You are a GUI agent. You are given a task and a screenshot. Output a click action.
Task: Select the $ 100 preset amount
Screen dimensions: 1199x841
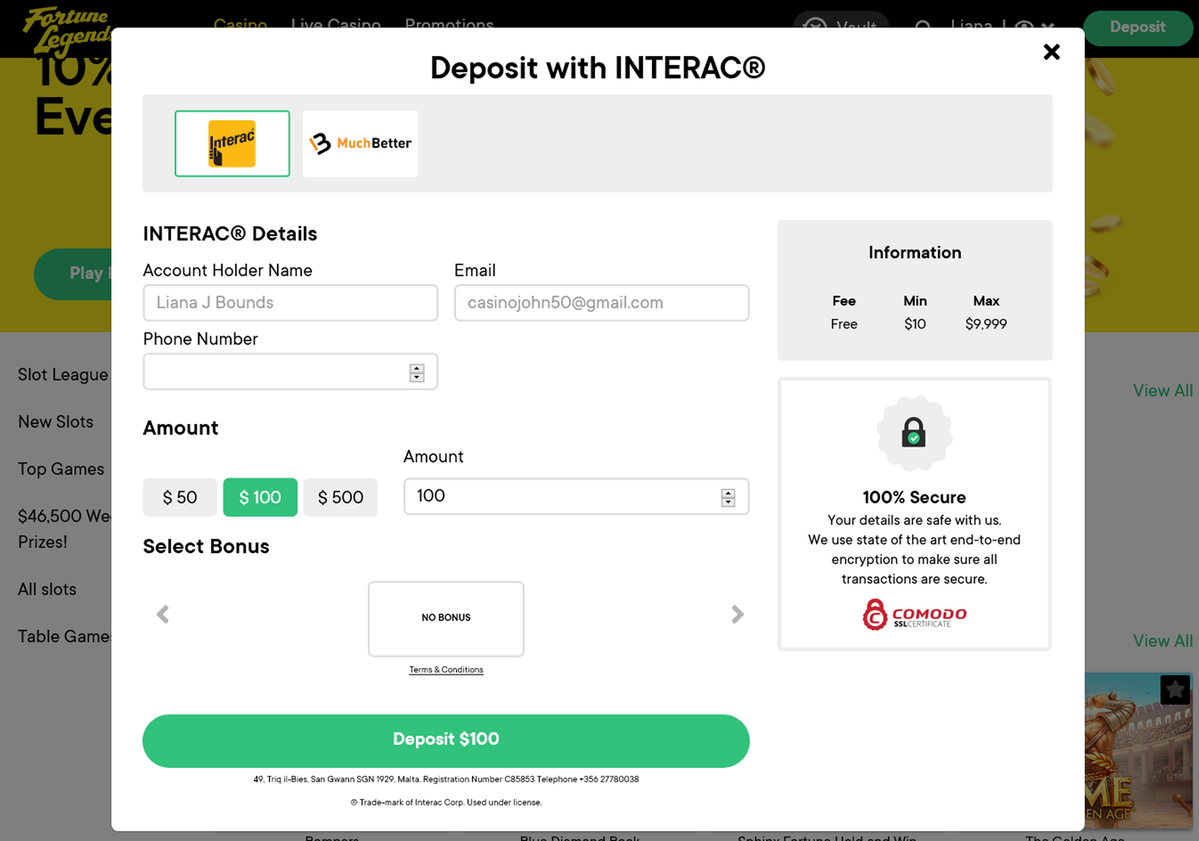click(x=260, y=497)
